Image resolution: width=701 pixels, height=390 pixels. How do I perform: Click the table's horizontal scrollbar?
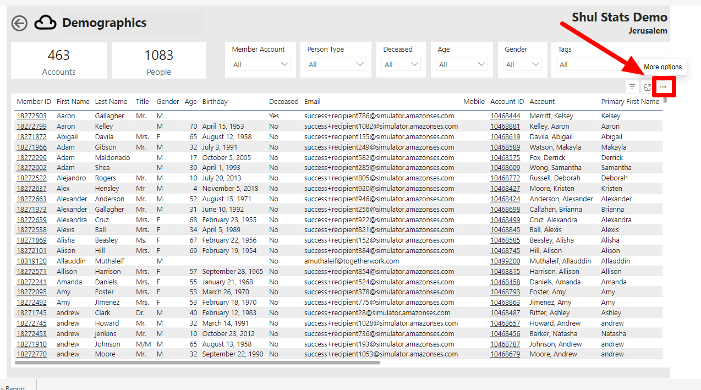tap(197, 362)
